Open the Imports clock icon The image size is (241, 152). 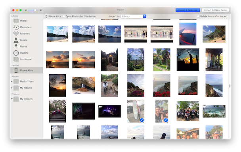click(x=16, y=53)
